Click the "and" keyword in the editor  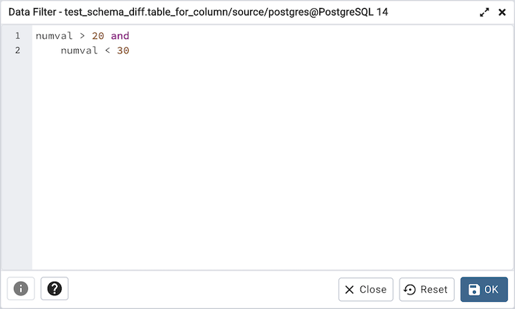120,35
